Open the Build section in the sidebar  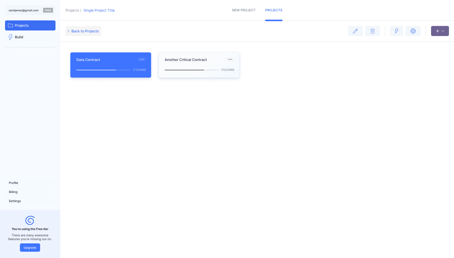[19, 37]
